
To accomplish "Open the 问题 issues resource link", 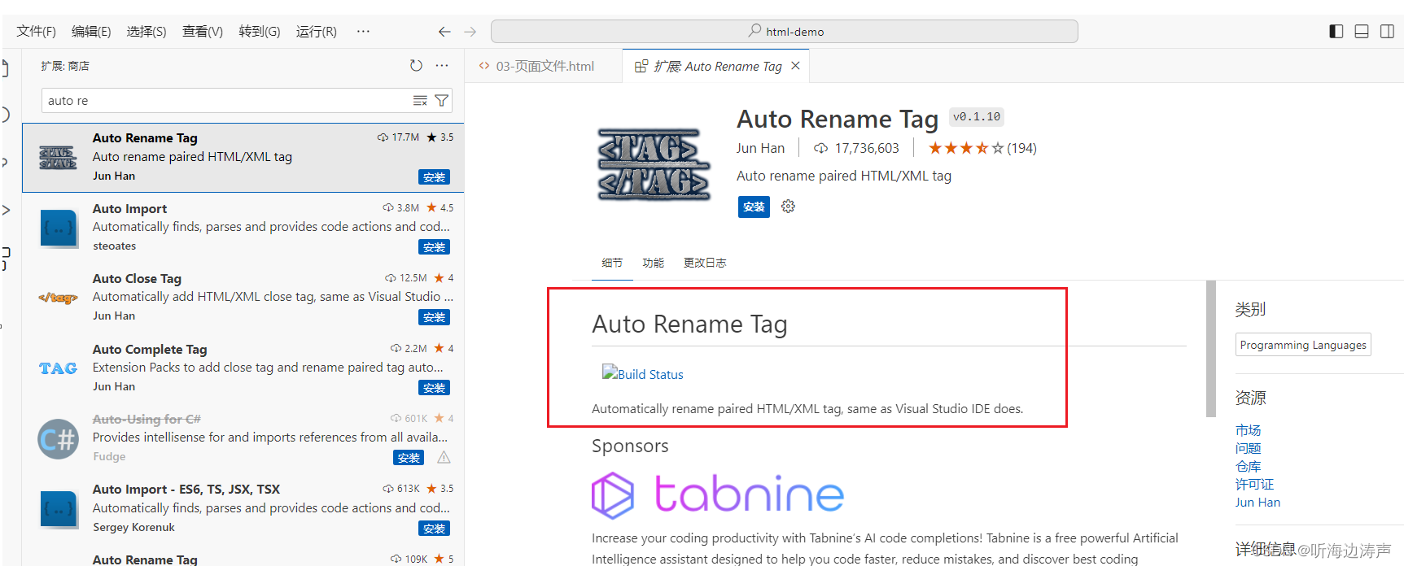I will 1248,448.
